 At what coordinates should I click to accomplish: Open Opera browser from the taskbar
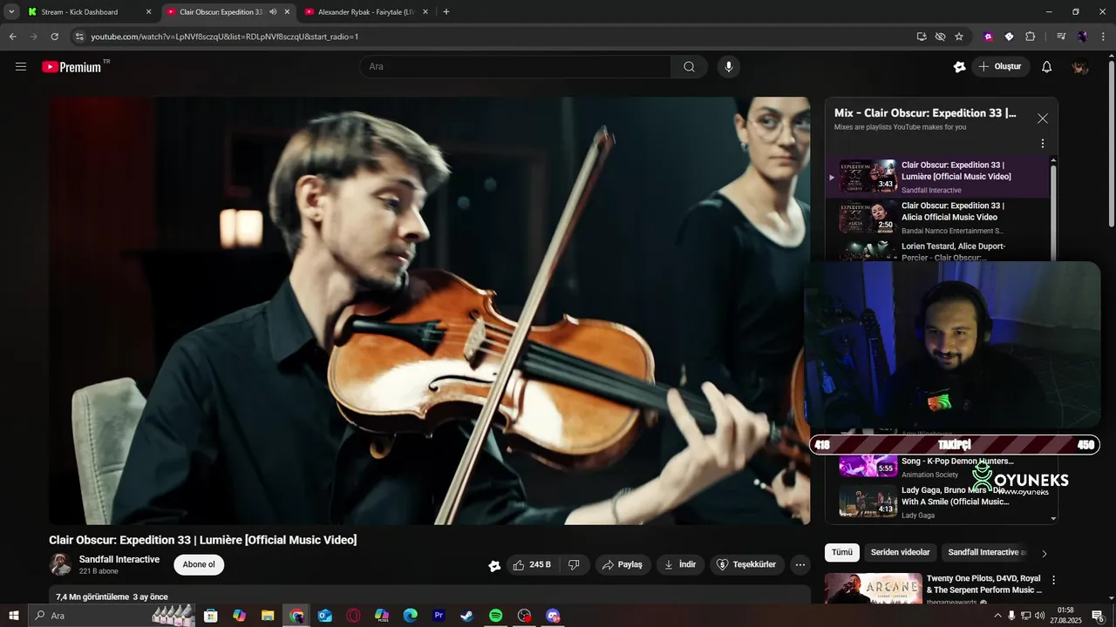click(x=353, y=616)
